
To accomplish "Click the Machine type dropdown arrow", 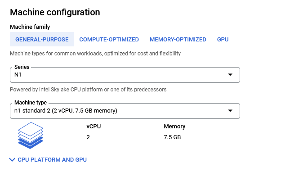I will [230, 111].
